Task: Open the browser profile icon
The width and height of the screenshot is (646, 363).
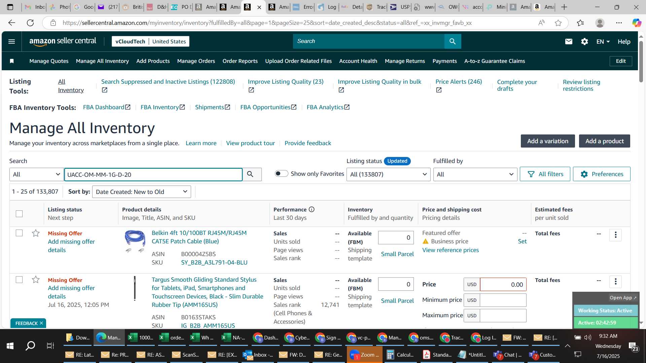Action: 600,23
